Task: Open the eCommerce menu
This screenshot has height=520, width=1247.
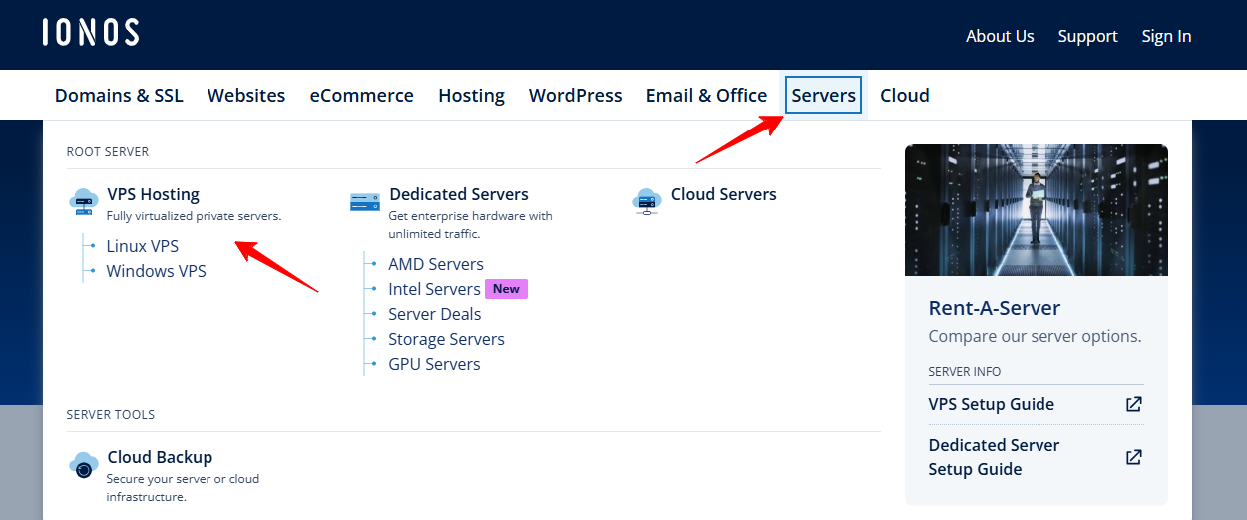Action: [361, 96]
